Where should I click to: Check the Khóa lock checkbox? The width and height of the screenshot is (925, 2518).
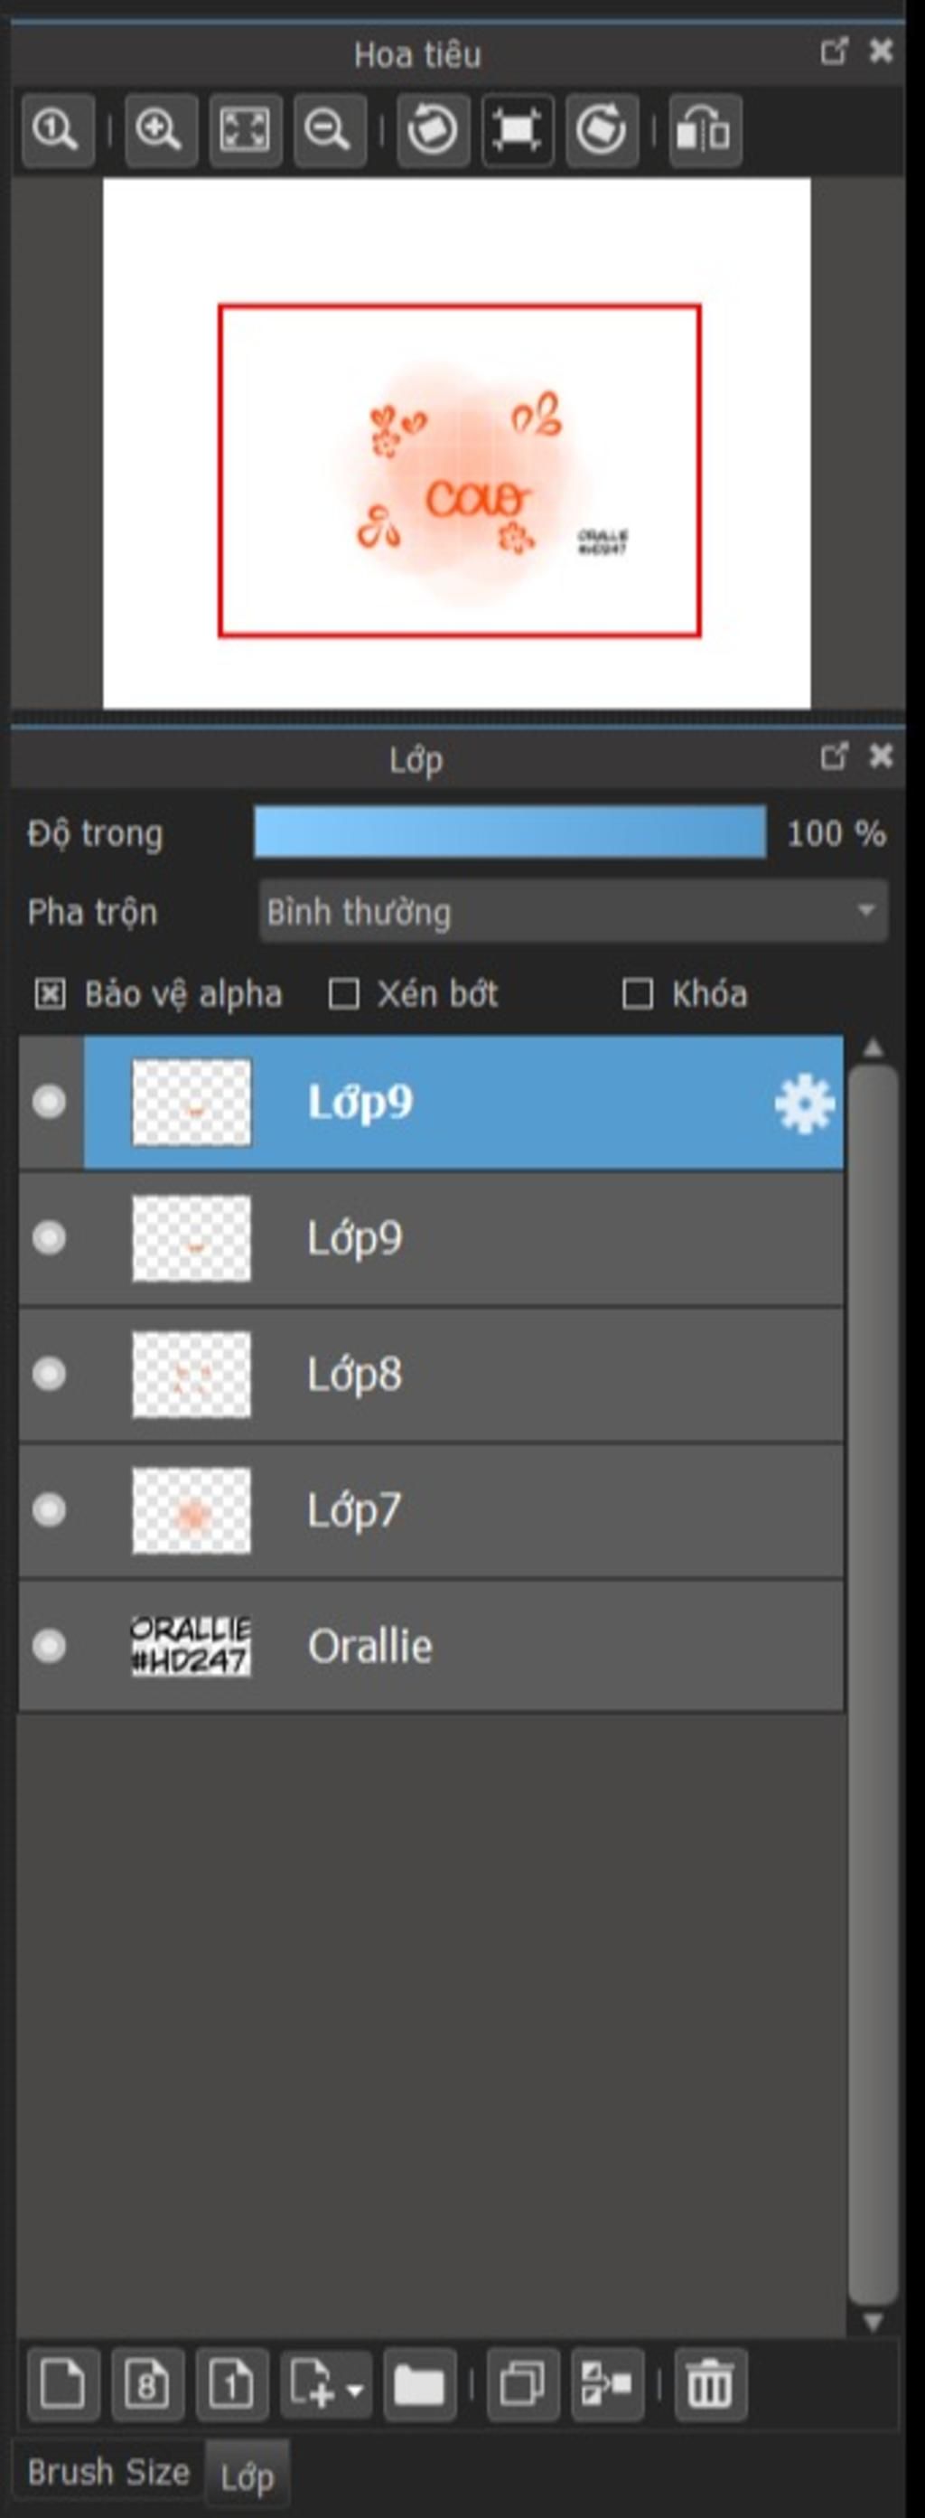[x=637, y=994]
